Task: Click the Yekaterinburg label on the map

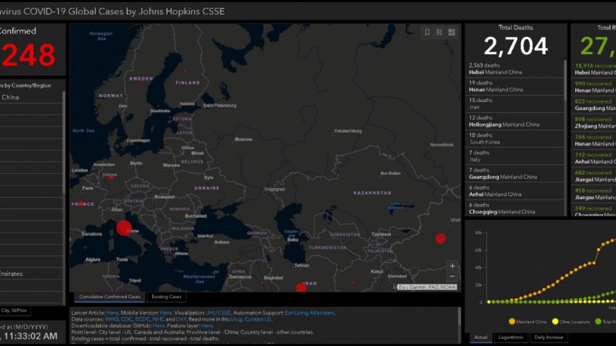Action: [x=348, y=131]
